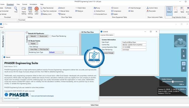Viewport: 189px width, 108px height.
Task: Open View tab in 3D Plot window
Action: coord(2,28)
